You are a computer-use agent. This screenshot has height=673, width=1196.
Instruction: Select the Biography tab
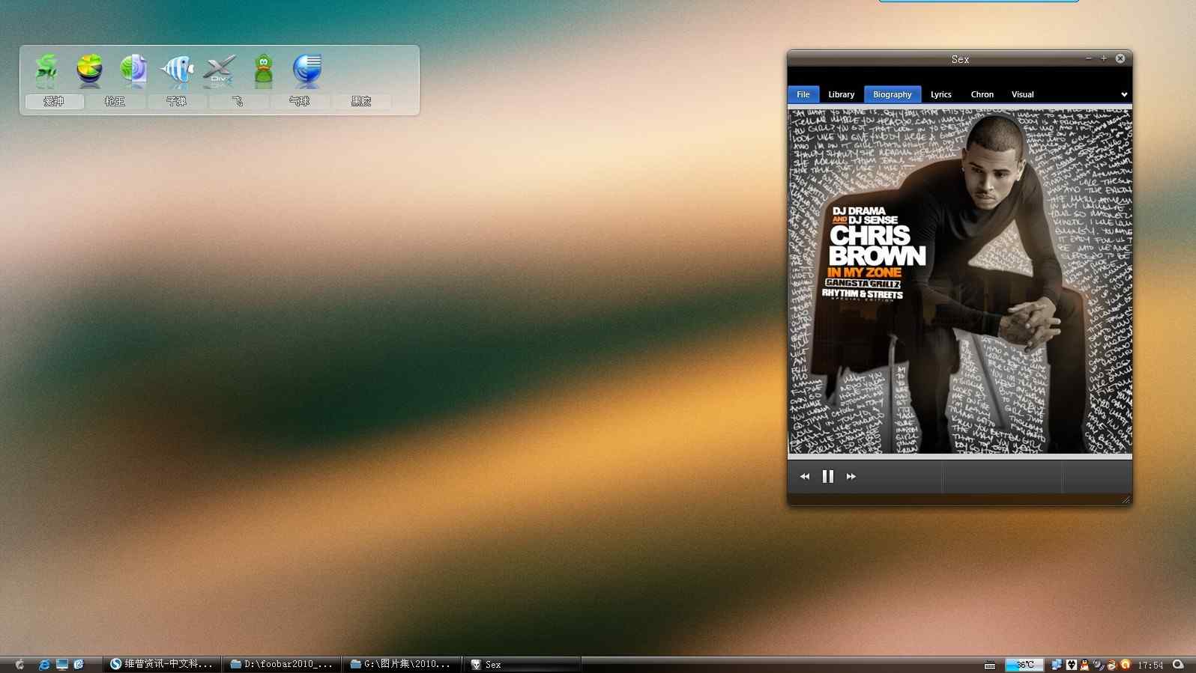tap(893, 94)
